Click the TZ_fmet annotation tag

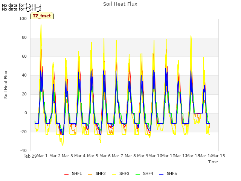click(x=42, y=15)
